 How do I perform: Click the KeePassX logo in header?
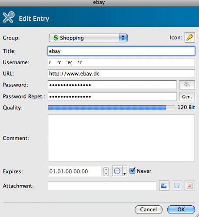[x=9, y=17]
